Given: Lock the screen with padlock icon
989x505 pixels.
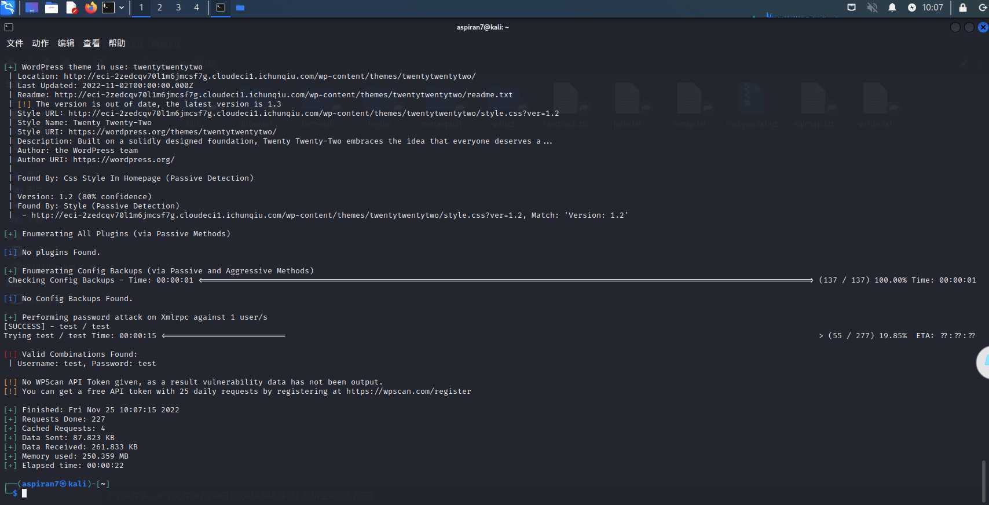Looking at the screenshot, I should point(963,8).
